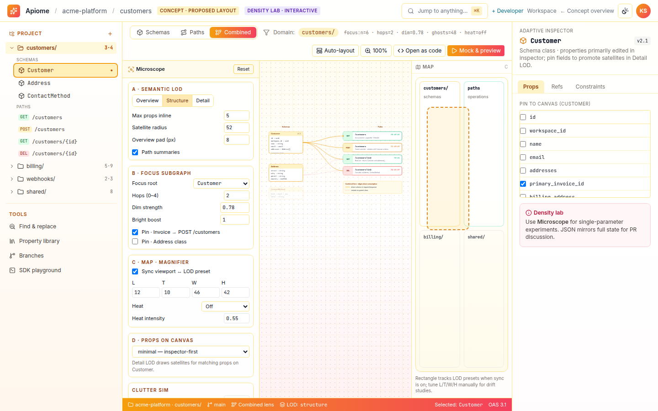This screenshot has width=658, height=411.
Task: Click the Branches icon
Action: pyautogui.click(x=12, y=256)
